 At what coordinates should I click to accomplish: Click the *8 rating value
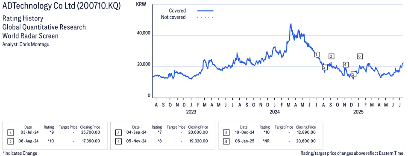[159, 141]
